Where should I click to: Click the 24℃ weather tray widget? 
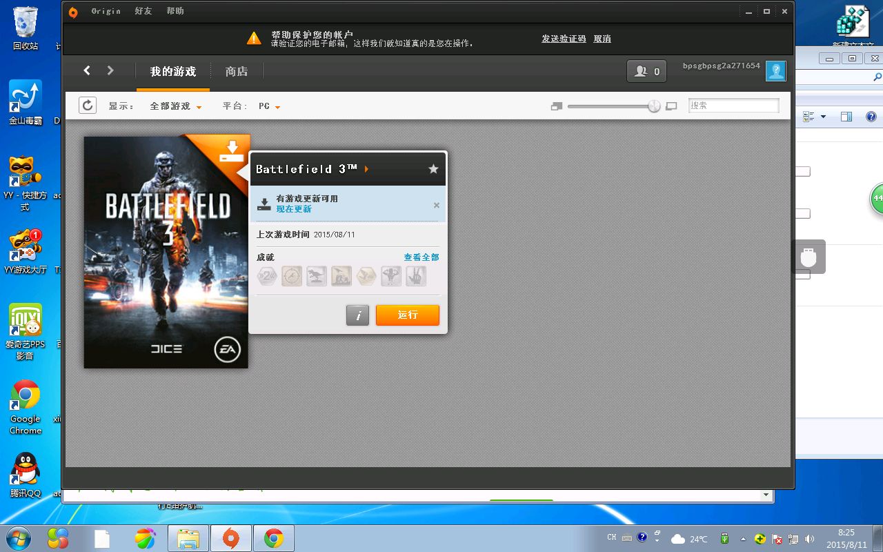[690, 539]
